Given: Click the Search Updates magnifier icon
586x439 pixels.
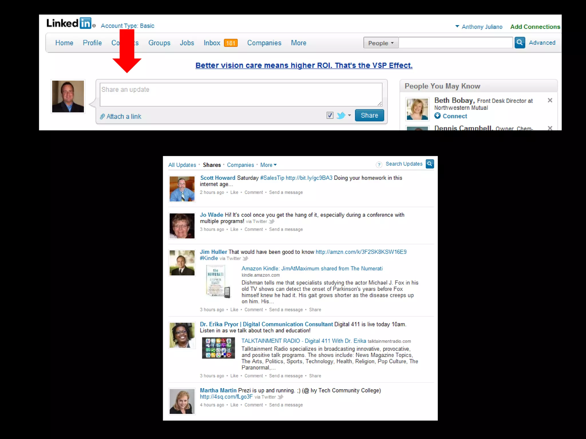Looking at the screenshot, I should pyautogui.click(x=429, y=164).
